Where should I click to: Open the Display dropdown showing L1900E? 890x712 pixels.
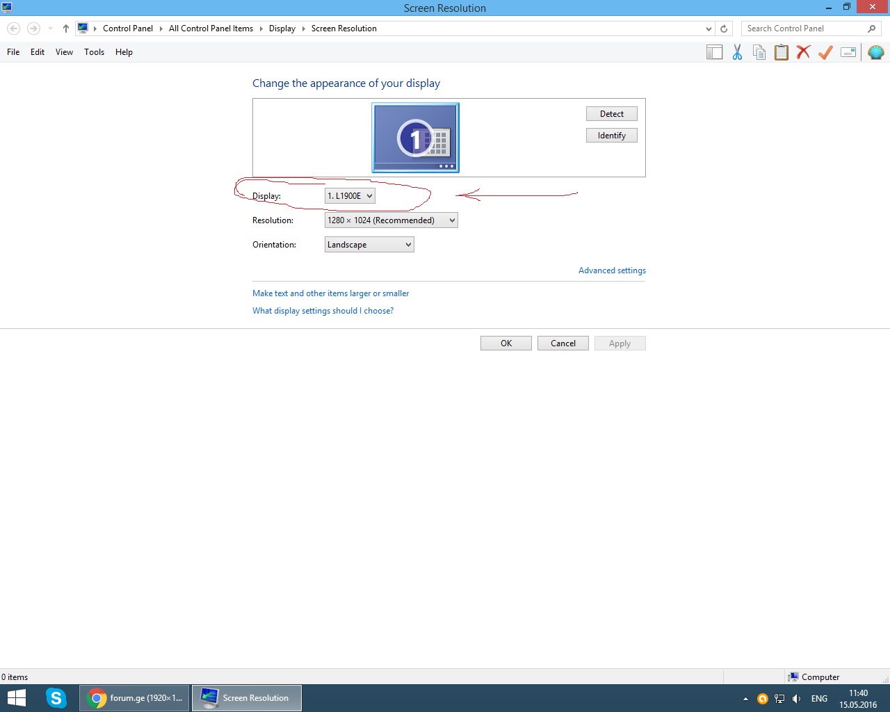(x=350, y=196)
